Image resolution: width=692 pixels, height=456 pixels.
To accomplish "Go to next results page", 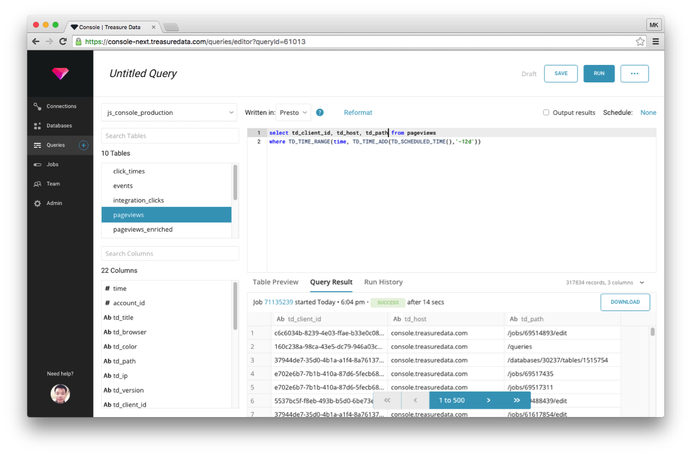I will [x=489, y=401].
